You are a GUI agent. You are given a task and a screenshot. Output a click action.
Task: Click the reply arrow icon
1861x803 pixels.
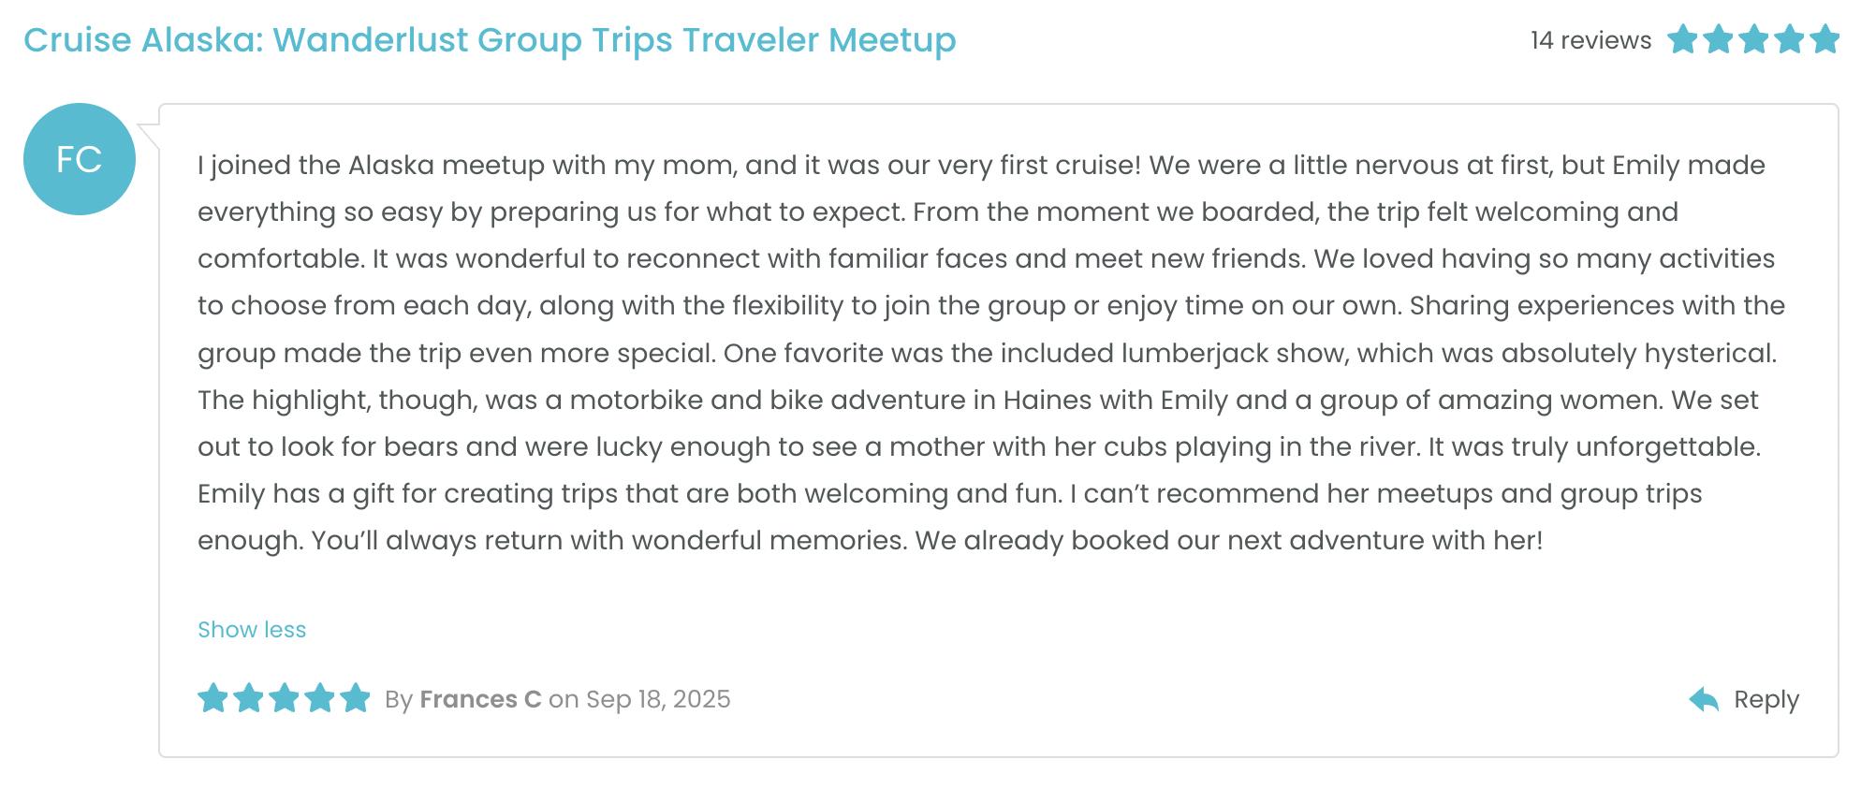(1704, 699)
